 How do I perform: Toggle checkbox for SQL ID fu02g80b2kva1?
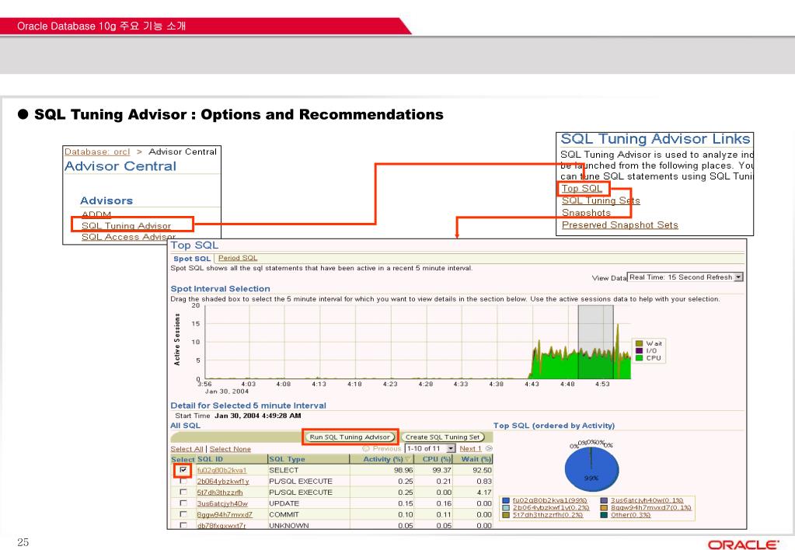click(183, 470)
